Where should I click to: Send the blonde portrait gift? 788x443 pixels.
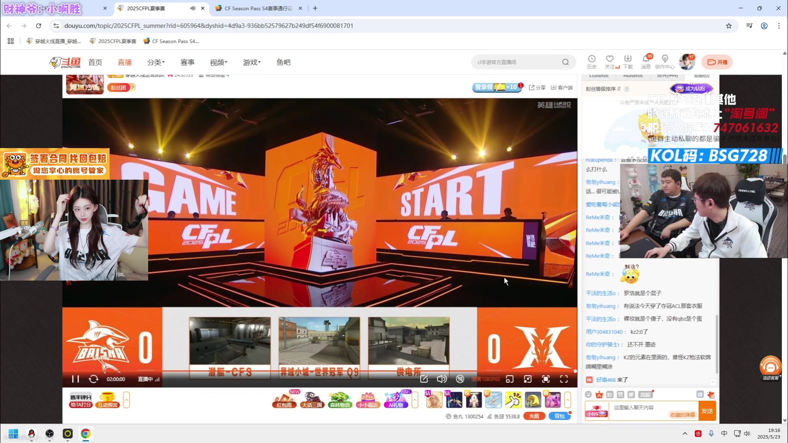(x=434, y=400)
